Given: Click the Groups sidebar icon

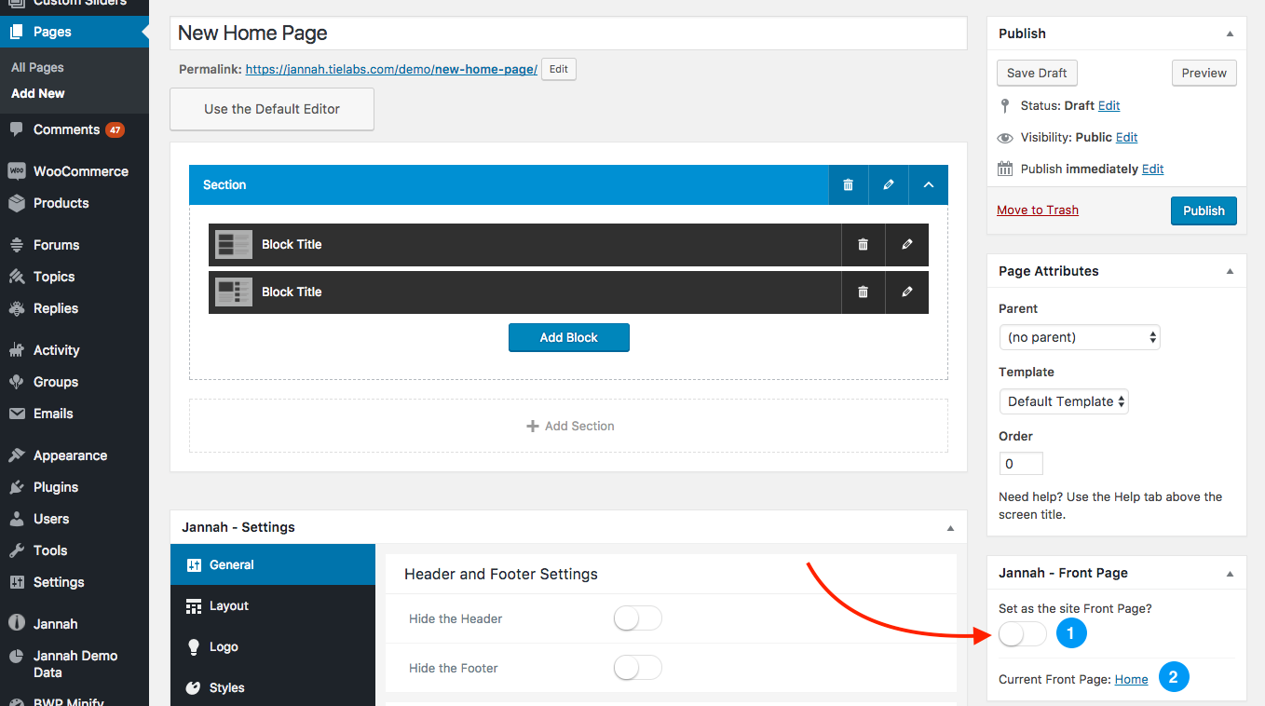Looking at the screenshot, I should pos(16,382).
